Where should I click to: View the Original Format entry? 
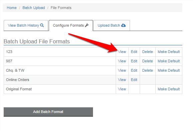122,89
